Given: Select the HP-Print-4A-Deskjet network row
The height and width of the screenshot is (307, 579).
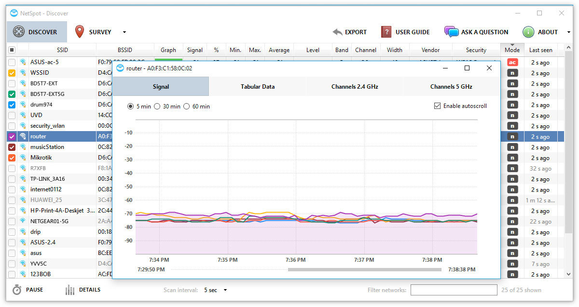Looking at the screenshot, I should [60, 211].
